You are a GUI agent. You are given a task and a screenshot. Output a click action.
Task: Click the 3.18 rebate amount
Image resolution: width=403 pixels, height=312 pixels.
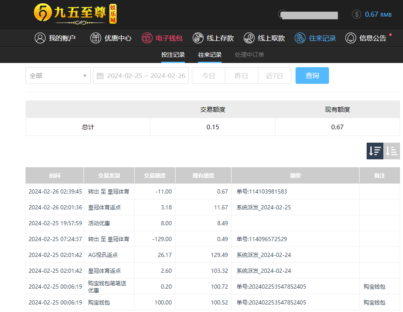click(x=166, y=207)
